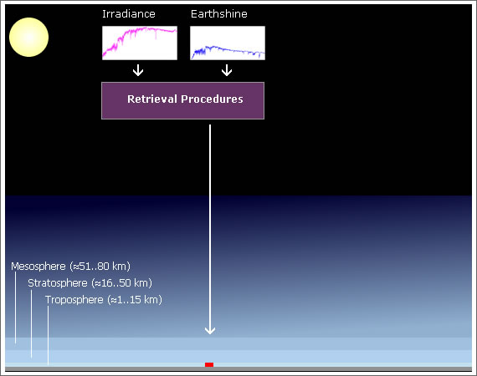The width and height of the screenshot is (477, 376).
Task: Click the red ground pixel marker
Action: [x=209, y=364]
